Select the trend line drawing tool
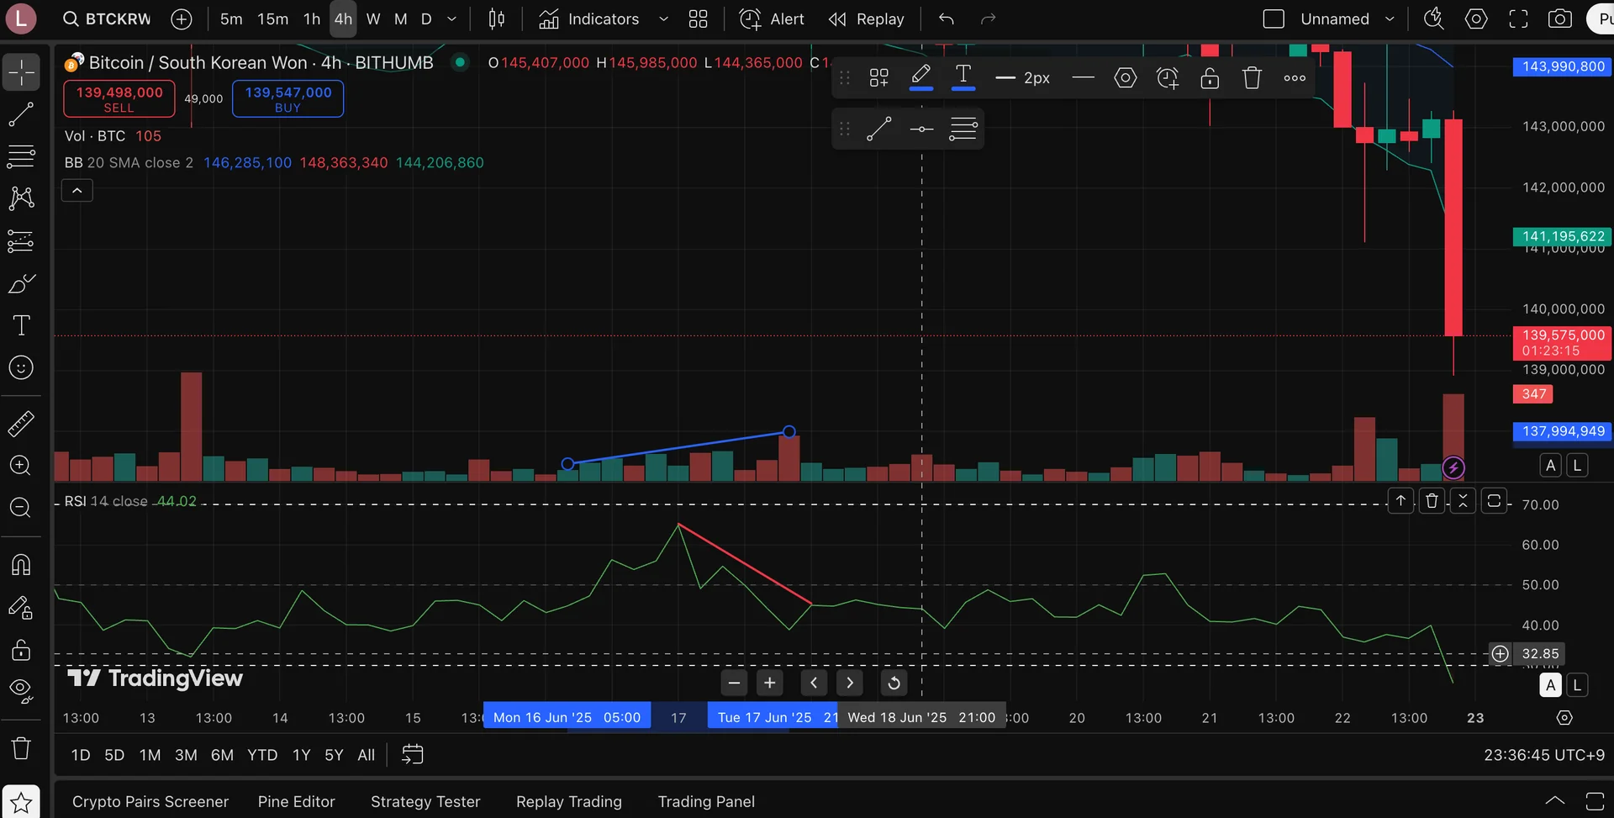 21,115
